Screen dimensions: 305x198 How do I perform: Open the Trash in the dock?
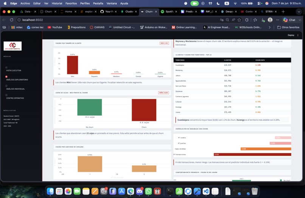click(x=254, y=192)
